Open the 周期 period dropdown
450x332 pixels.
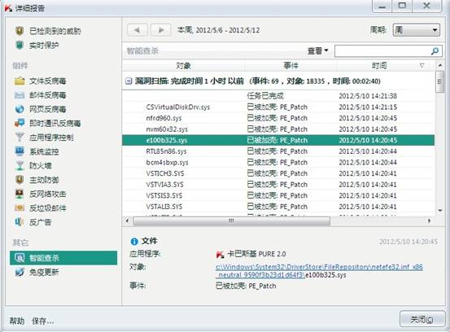pos(416,30)
